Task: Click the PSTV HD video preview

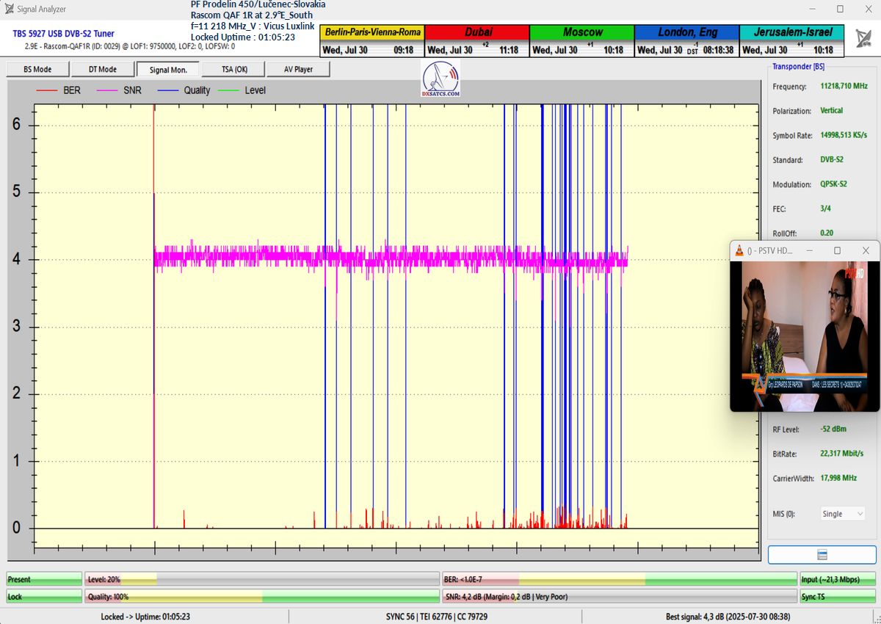Action: (804, 335)
